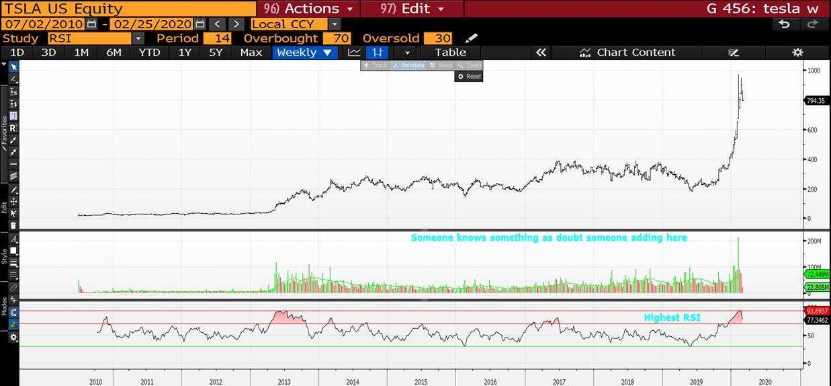The image size is (831, 386).
Task: Select the trend line drawing tool
Action: click(13, 139)
